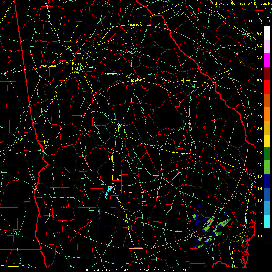This screenshot has height=272, width=272.
Task: Select the dark green legend swatch near 26
Action: coord(267,154)
